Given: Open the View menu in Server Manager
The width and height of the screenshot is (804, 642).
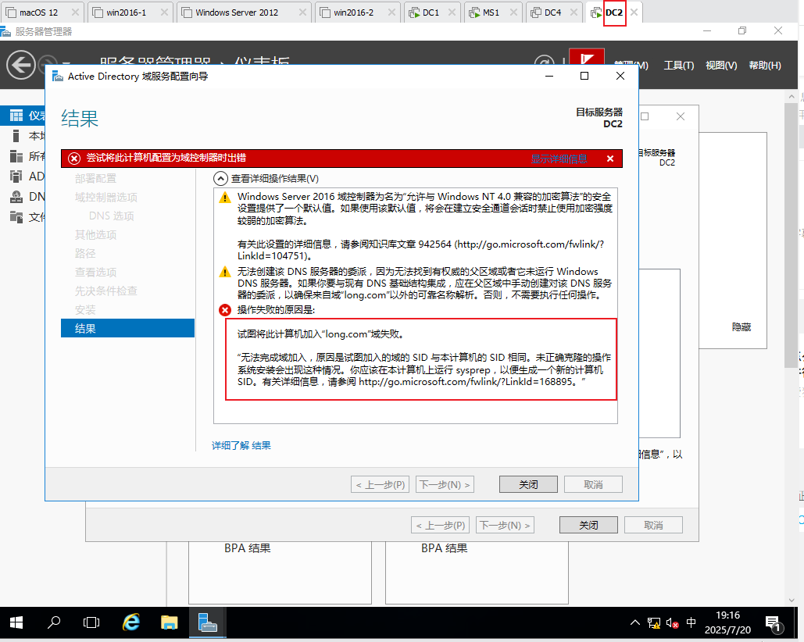Looking at the screenshot, I should tap(721, 65).
